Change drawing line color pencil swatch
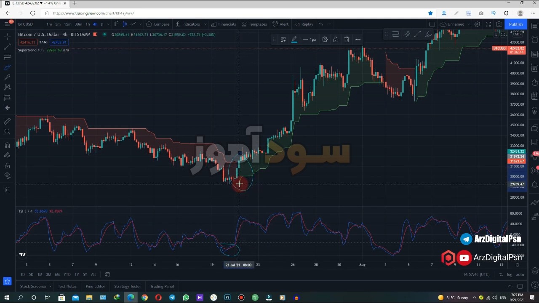This screenshot has height=303, width=539. pyautogui.click(x=294, y=40)
